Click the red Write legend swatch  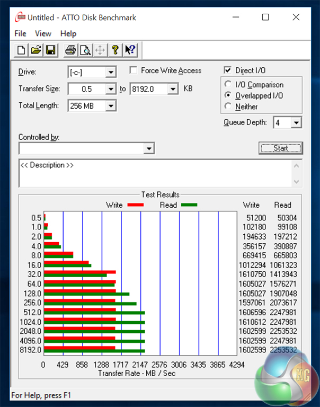[x=136, y=205]
